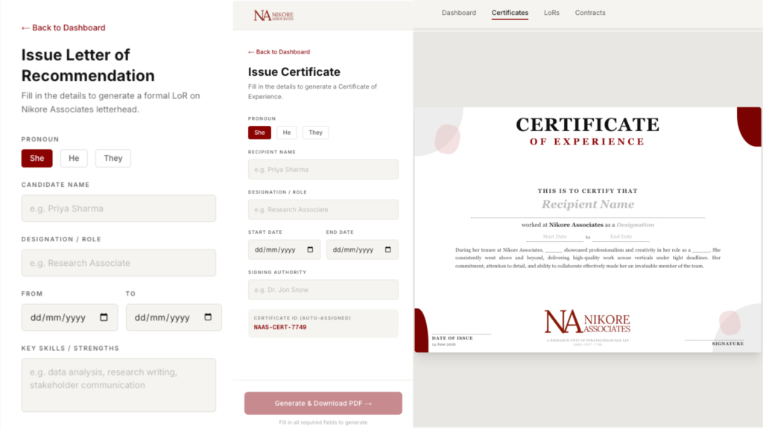Select She pronoun in LoR form
This screenshot has width=763, height=429.
click(37, 158)
